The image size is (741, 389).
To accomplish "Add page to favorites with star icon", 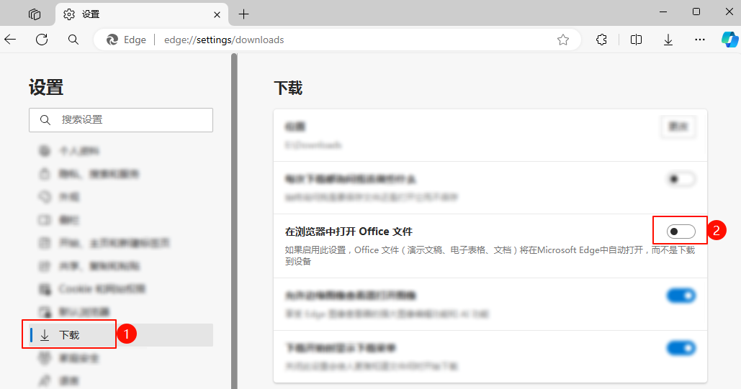I will click(x=563, y=40).
